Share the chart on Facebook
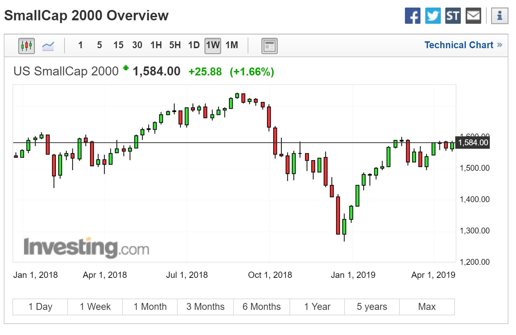The image size is (516, 335). tap(413, 16)
